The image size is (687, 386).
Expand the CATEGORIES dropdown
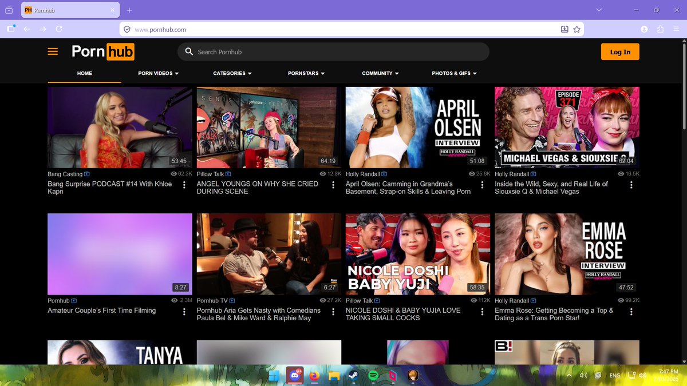tap(232, 73)
